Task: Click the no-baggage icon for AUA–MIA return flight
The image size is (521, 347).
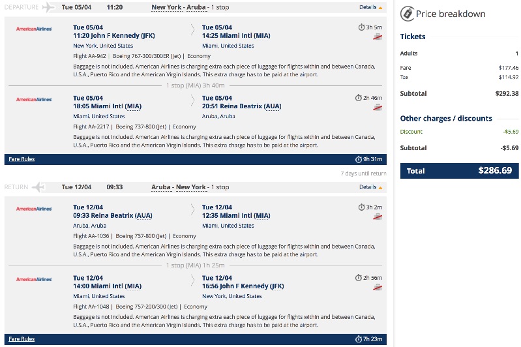Action: pyautogui.click(x=378, y=217)
